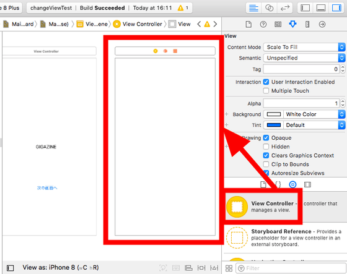The height and width of the screenshot is (274, 347).
Task: Show the Object library
Action: point(292,184)
